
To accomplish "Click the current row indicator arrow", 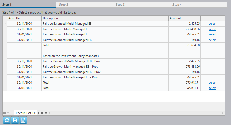I will [x=5, y=24].
